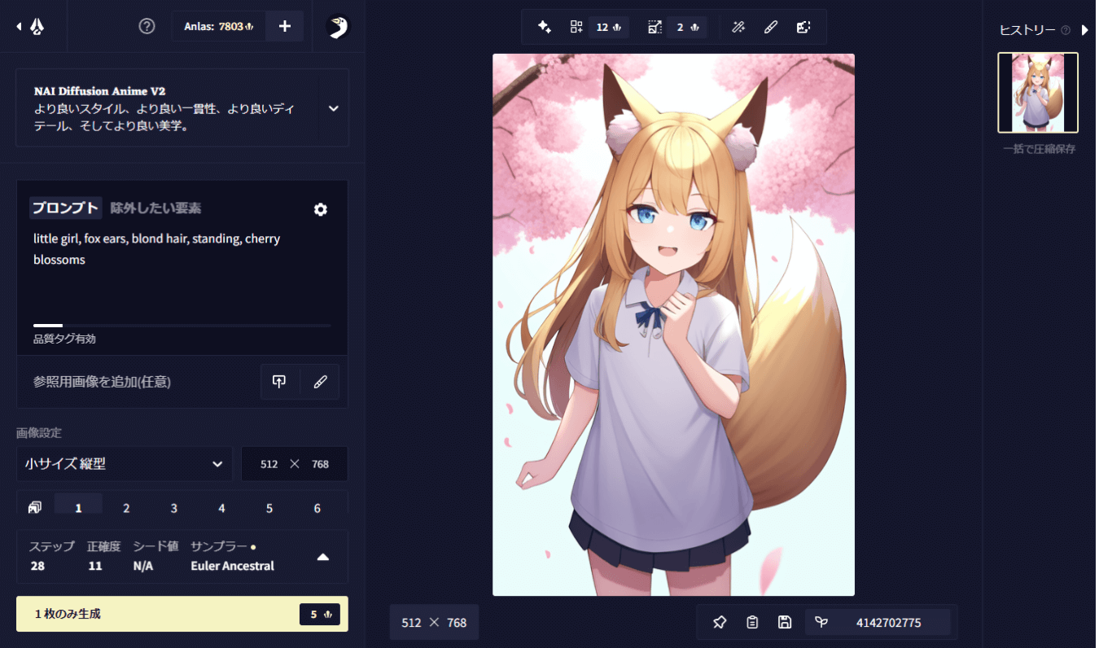Click the Enhance sparkle icon above the image
Screen dimensions: 1099x648
pos(545,27)
